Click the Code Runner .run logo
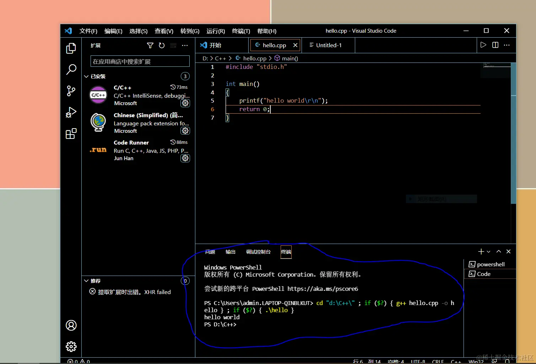 click(98, 150)
